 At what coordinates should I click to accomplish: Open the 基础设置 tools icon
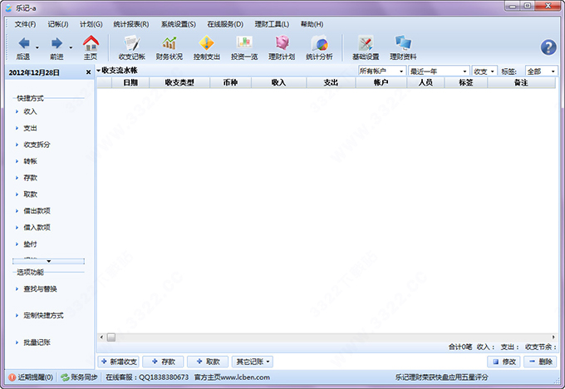tap(366, 43)
